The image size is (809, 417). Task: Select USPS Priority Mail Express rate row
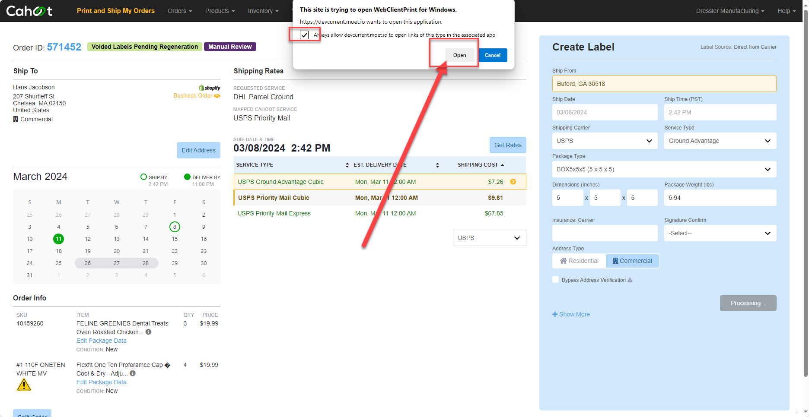tap(380, 213)
